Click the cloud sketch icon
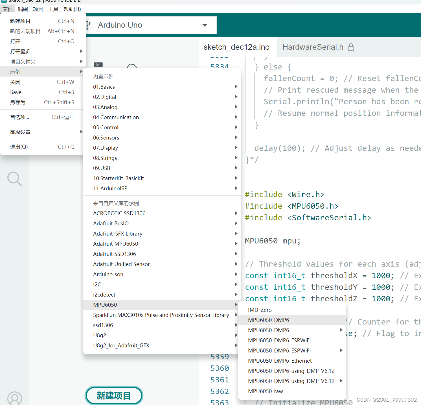Screen dimensions: 421x405 click(x=131, y=67)
